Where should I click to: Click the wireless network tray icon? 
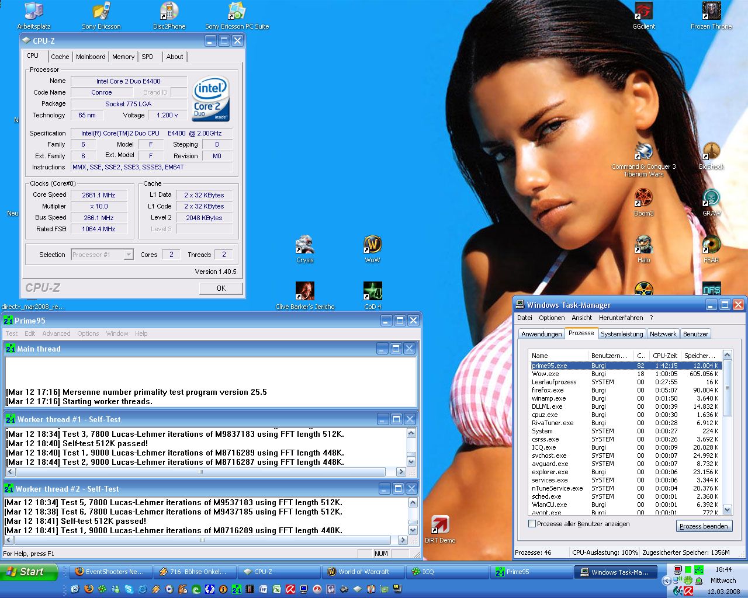(677, 580)
